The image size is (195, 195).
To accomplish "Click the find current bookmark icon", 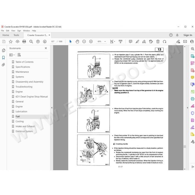I will tap(19, 55).
